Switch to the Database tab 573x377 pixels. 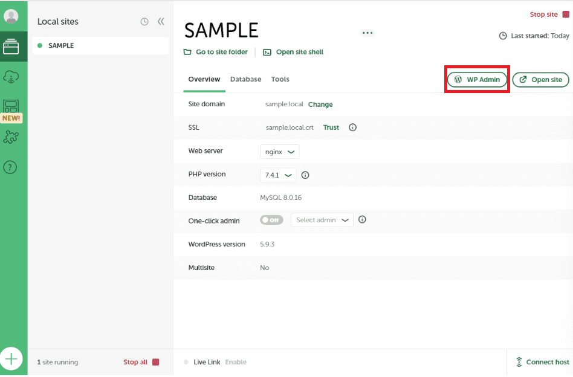point(245,79)
